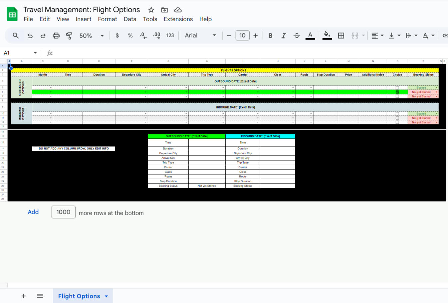Apply strikethrough formatting
This screenshot has width=448, height=303.
[297, 35]
